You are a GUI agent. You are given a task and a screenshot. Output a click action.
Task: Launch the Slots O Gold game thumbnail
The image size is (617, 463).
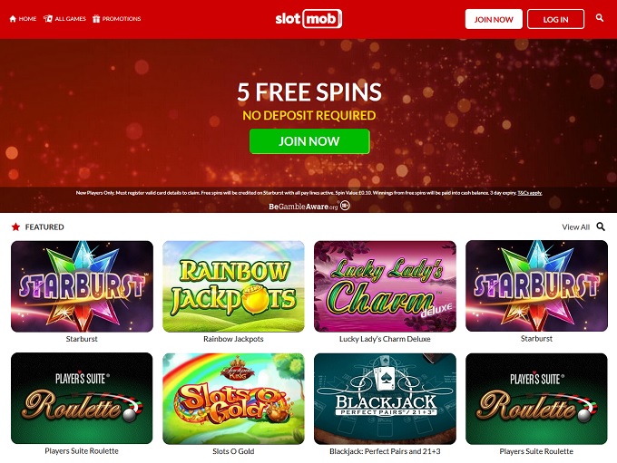click(233, 399)
